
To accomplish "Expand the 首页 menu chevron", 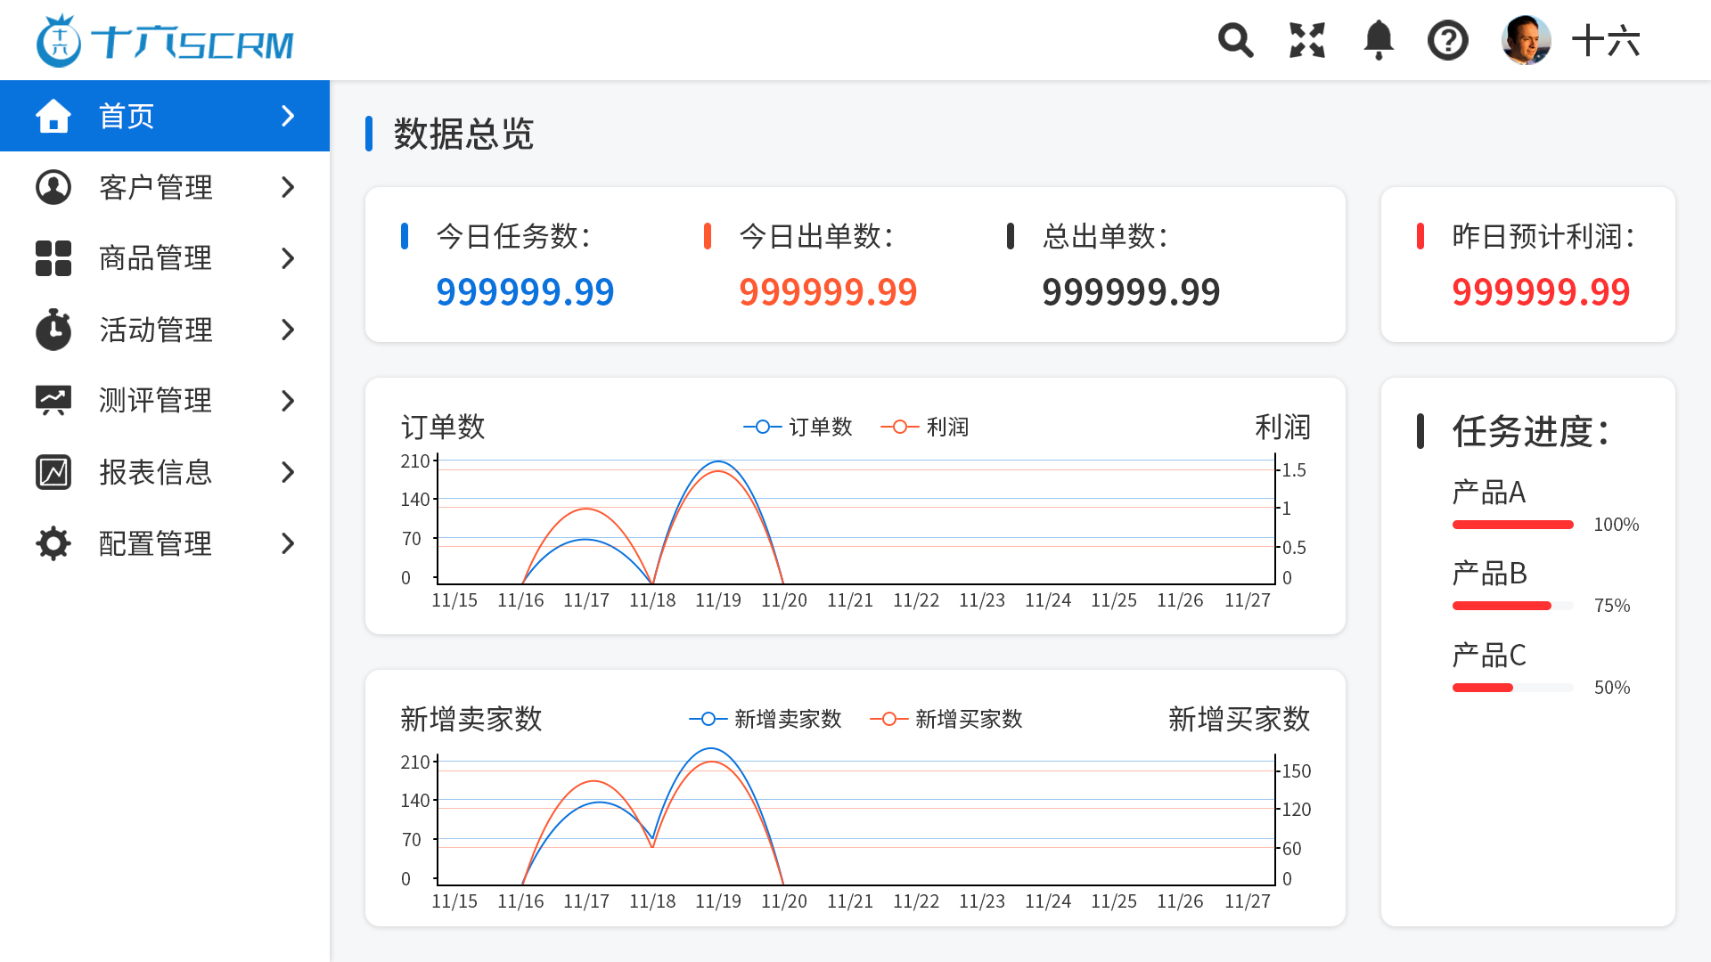I will 287,116.
